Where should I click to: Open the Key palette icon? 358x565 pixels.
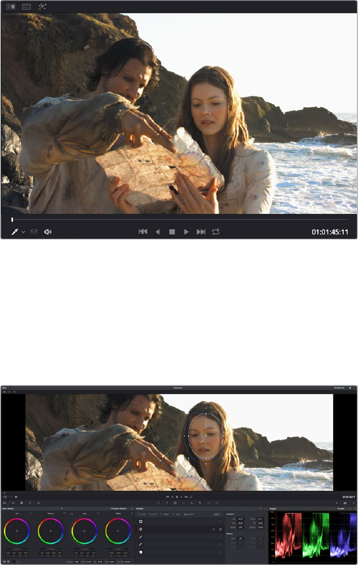point(200,503)
